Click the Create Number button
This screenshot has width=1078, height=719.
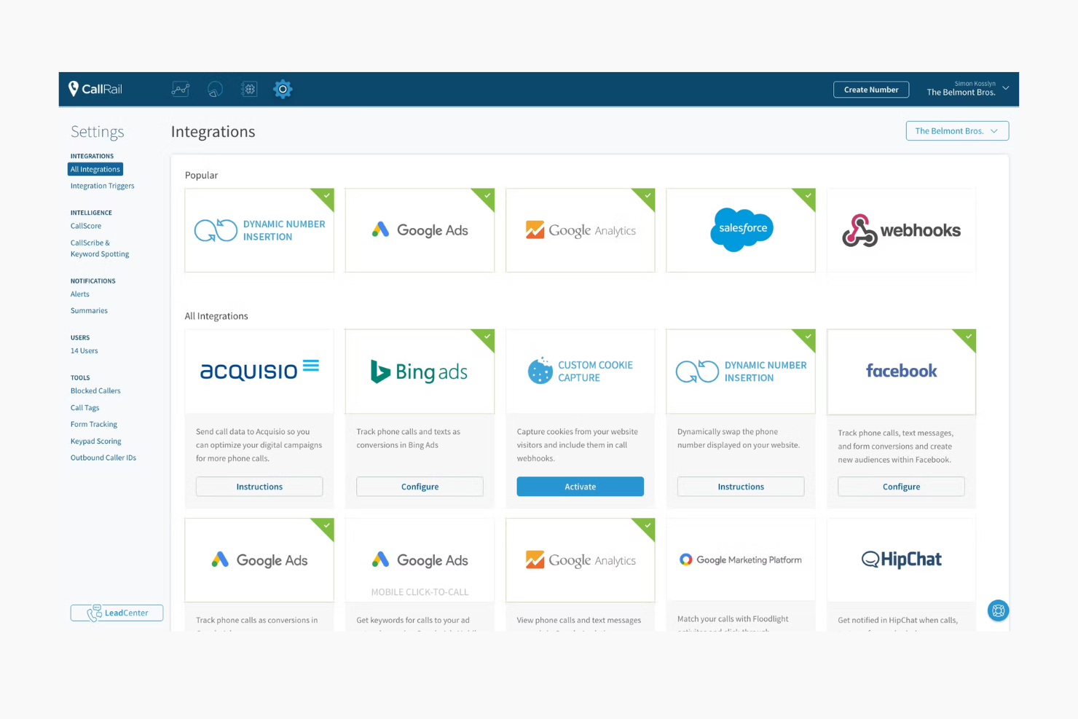pos(871,90)
